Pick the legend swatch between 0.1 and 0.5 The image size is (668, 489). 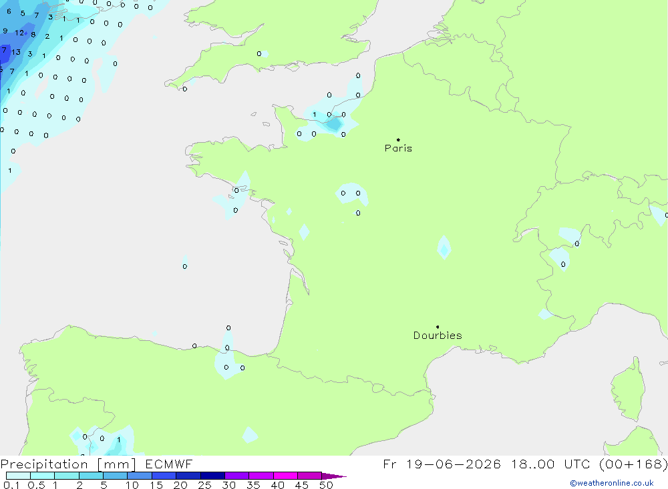tap(18, 476)
